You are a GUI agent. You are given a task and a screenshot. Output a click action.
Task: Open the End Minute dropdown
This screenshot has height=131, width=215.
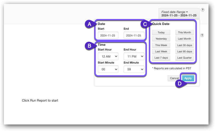pos(134,69)
